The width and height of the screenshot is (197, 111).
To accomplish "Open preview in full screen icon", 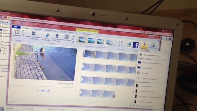I will pos(72,84).
